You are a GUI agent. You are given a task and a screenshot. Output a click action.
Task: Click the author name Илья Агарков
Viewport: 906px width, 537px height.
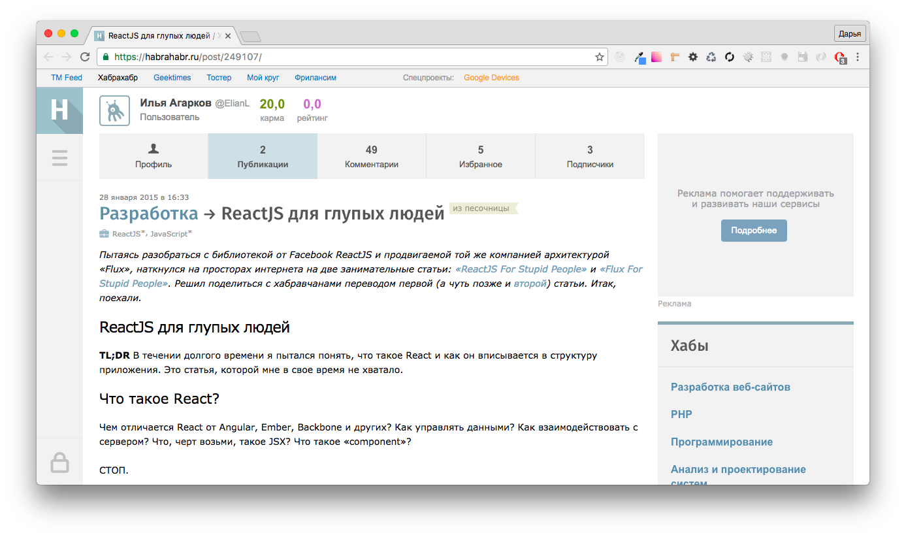176,103
